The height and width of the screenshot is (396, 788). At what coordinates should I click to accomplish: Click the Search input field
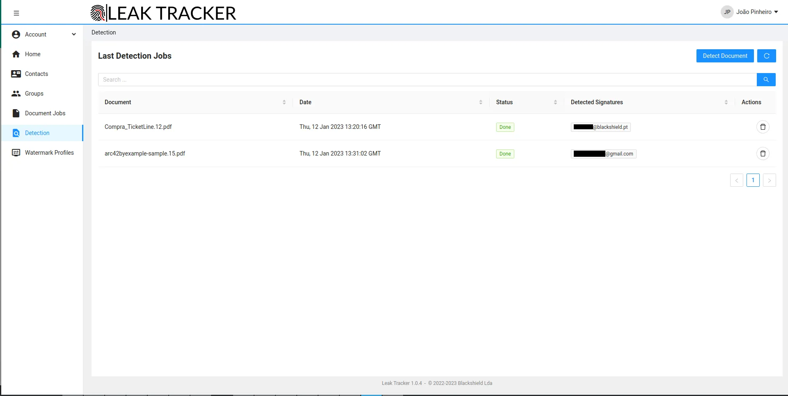click(427, 80)
